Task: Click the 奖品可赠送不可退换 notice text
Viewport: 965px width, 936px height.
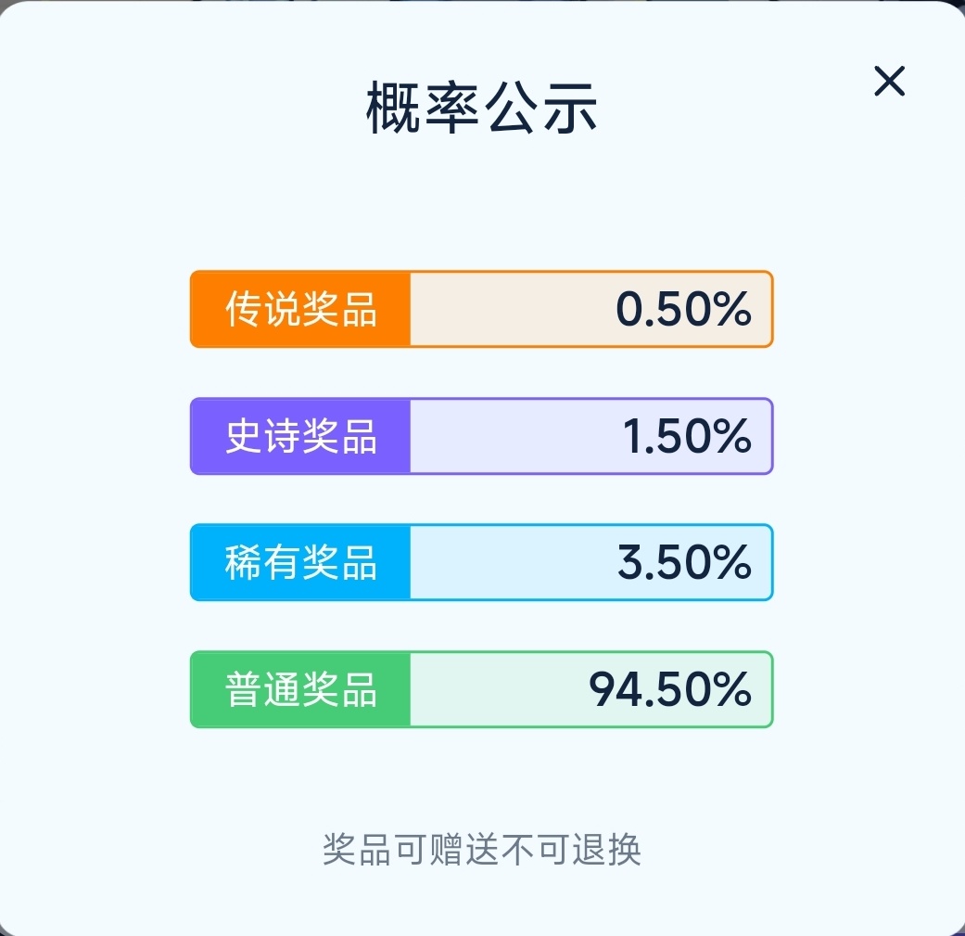Action: 482,850
